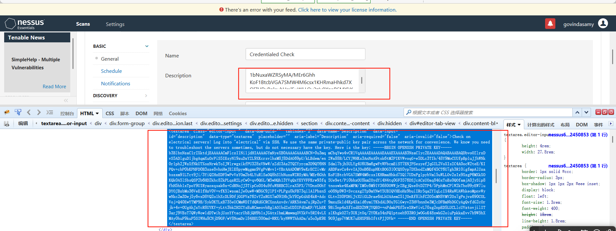Select the Schedule settings item
Viewport: 616px width, 231px height.
coord(111,71)
